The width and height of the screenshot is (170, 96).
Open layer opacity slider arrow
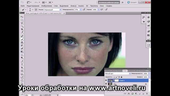click(149, 74)
